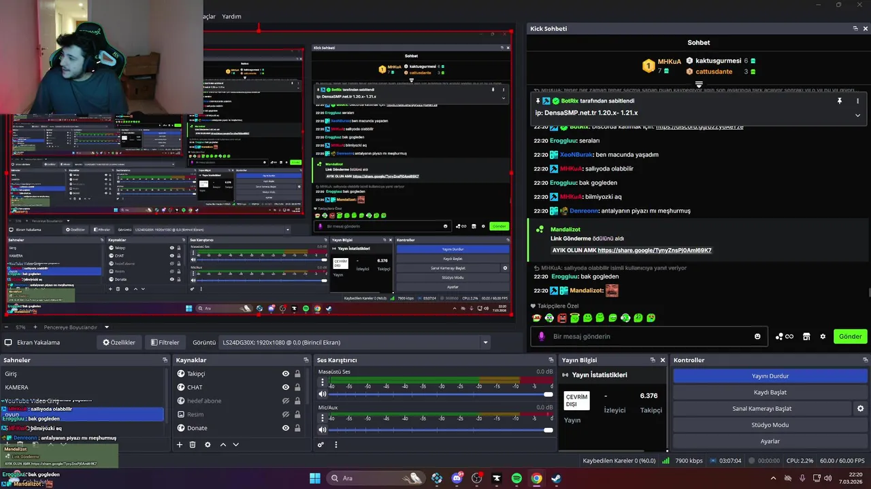Open the share.google link in chat
Viewport: 871px width, 489px height.
(x=655, y=250)
